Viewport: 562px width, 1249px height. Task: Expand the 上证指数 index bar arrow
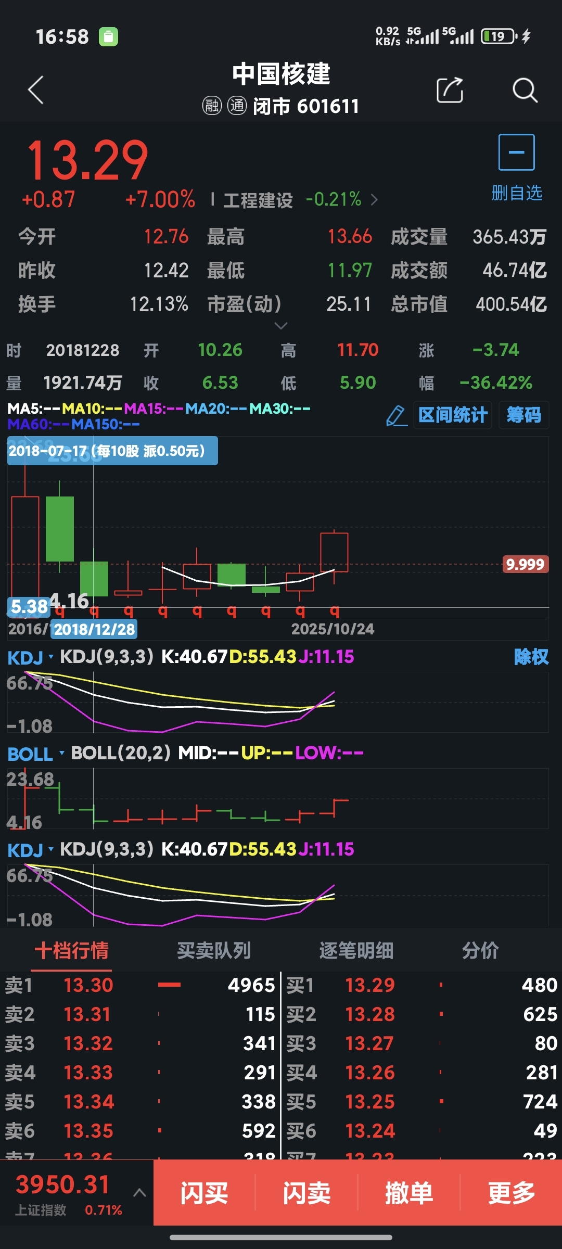tap(139, 1192)
